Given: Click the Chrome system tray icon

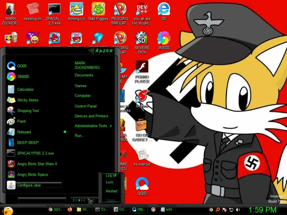Looking at the screenshot, I should point(211,210).
